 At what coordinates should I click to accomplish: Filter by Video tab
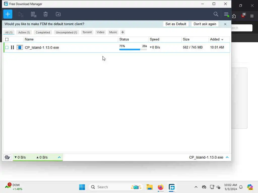point(101,32)
